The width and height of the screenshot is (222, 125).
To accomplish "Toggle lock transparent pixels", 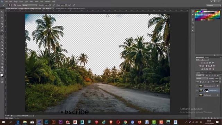I will [x=200, y=82].
